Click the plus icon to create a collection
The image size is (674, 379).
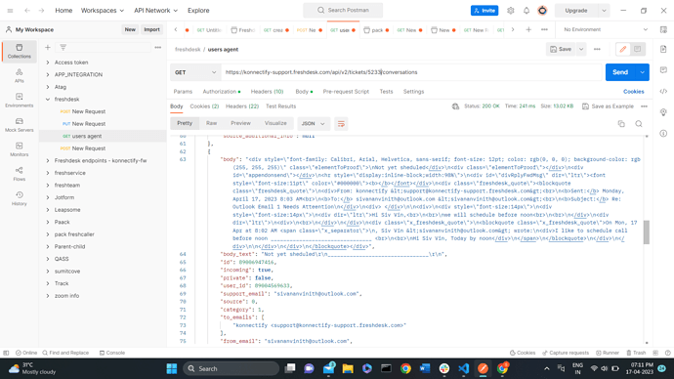(x=48, y=47)
